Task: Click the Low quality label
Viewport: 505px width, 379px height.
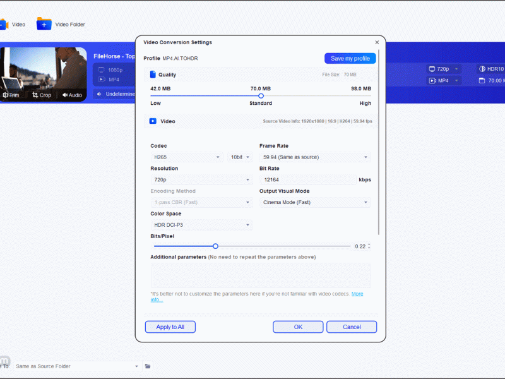Action: pos(155,103)
